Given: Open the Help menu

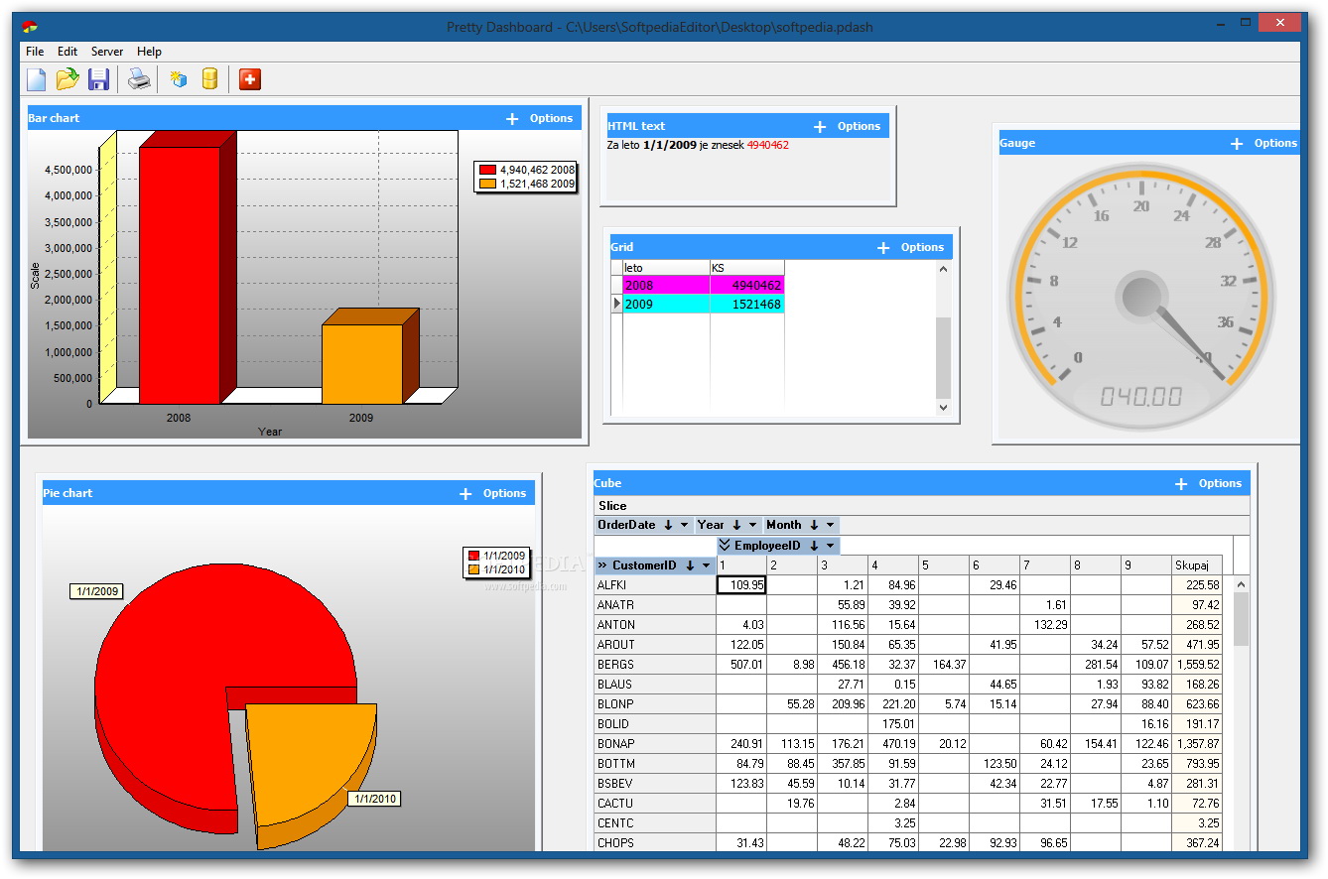Looking at the screenshot, I should pyautogui.click(x=149, y=52).
